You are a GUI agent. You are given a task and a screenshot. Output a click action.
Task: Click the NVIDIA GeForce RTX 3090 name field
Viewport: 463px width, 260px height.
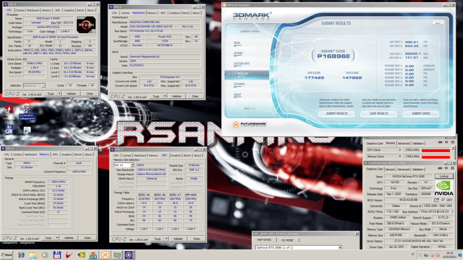[408, 176]
